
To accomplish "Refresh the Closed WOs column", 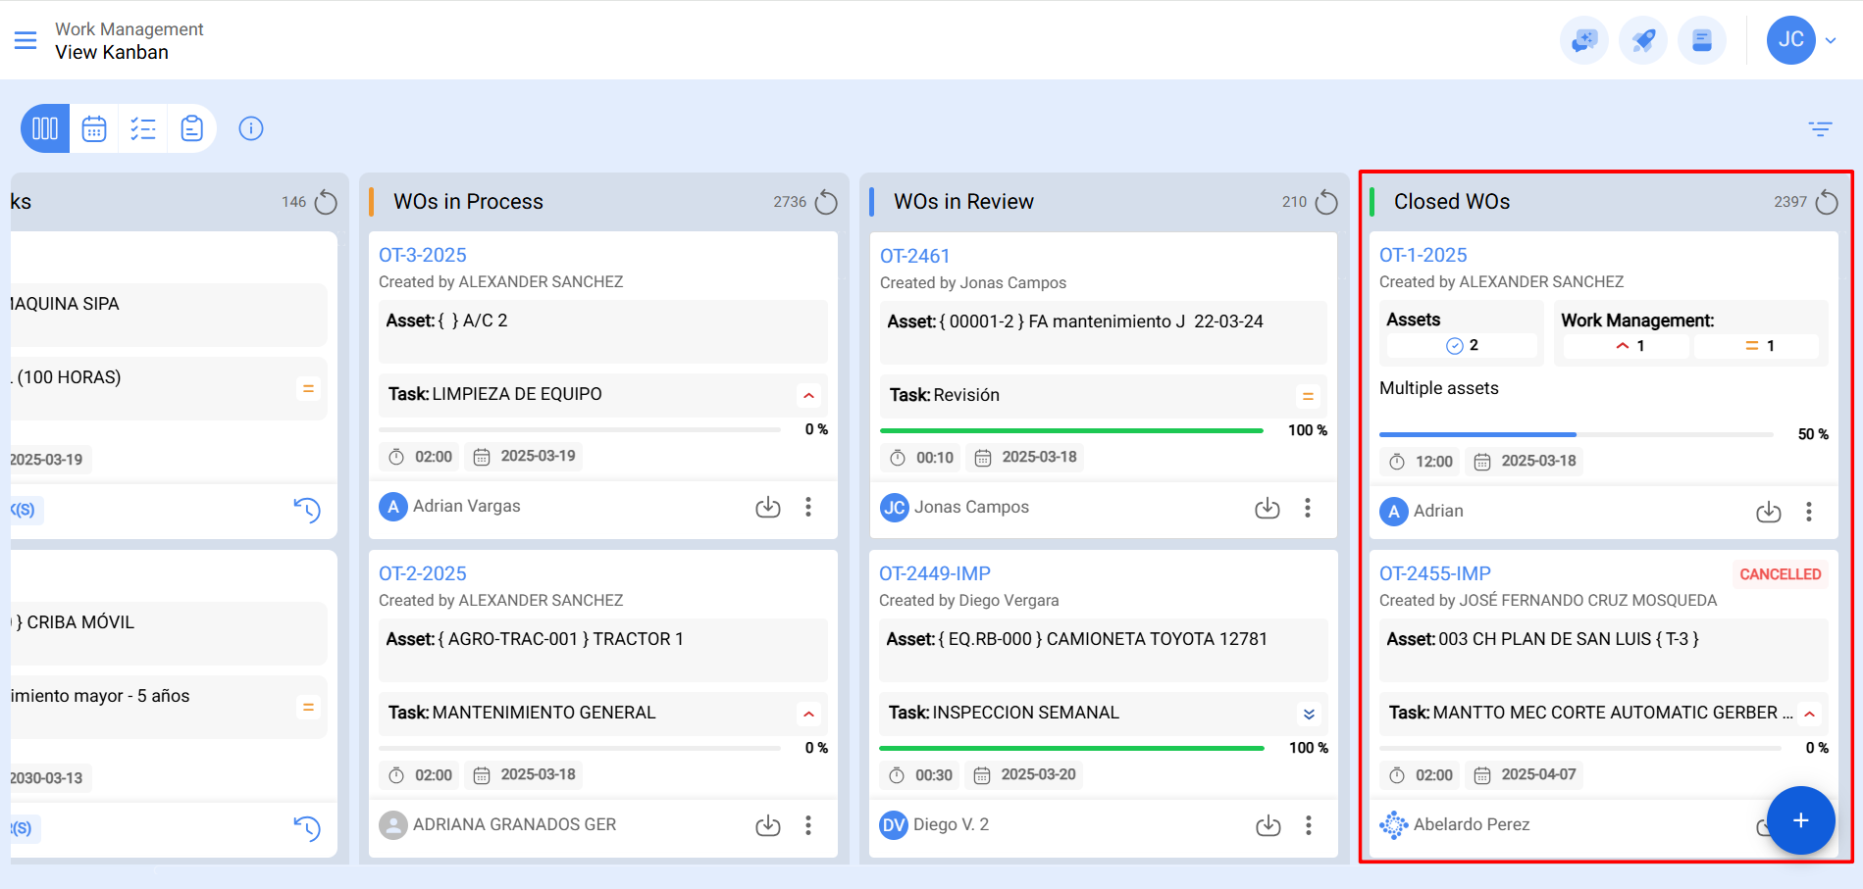I will click(1827, 202).
